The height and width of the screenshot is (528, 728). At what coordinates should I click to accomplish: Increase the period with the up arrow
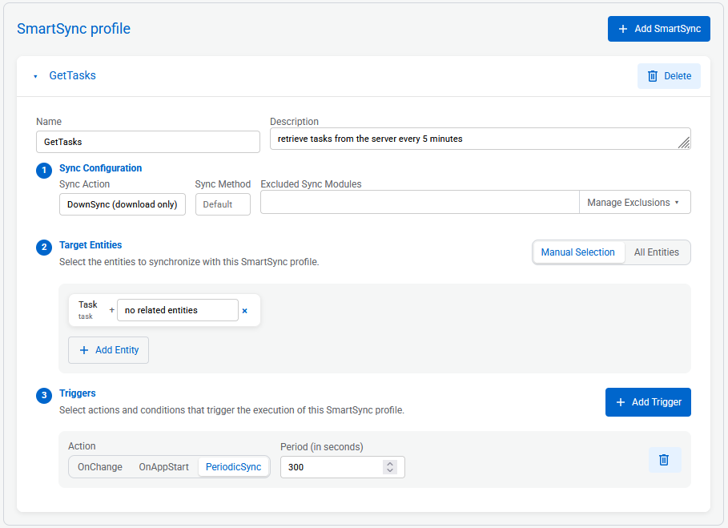(390, 463)
